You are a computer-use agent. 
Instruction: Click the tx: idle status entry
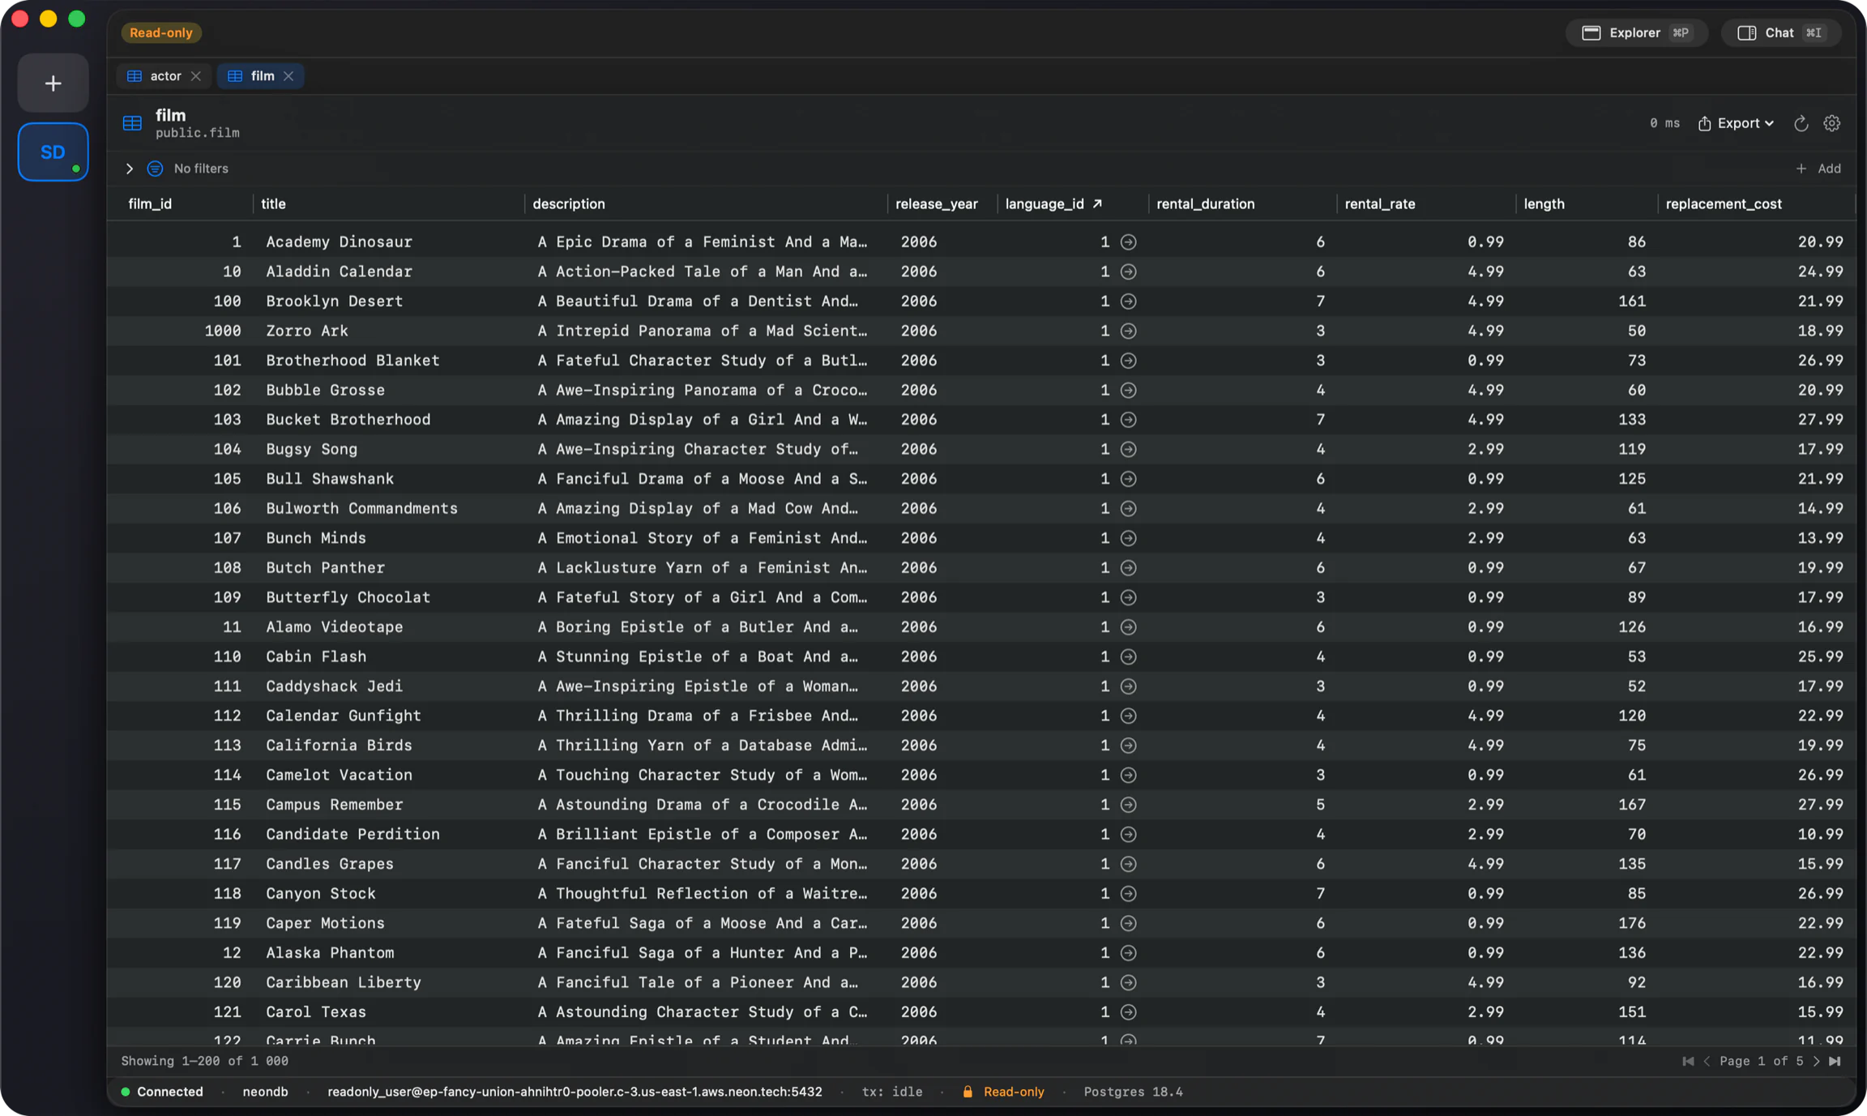(x=891, y=1092)
